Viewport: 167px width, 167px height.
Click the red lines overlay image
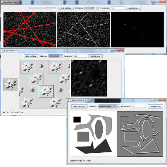30,30
